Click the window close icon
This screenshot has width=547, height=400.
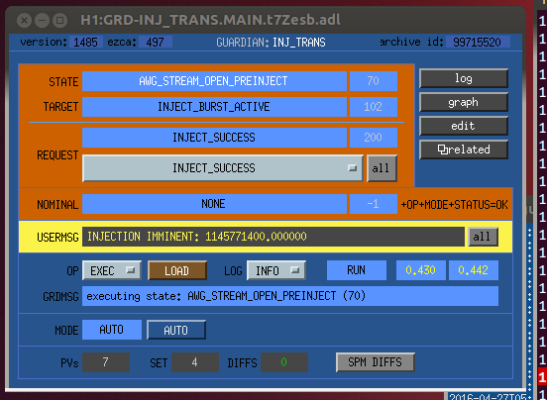coord(25,21)
